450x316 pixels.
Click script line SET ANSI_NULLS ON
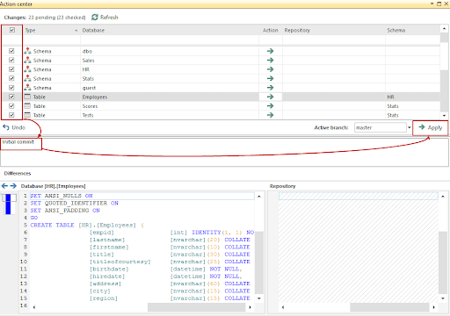coord(62,196)
